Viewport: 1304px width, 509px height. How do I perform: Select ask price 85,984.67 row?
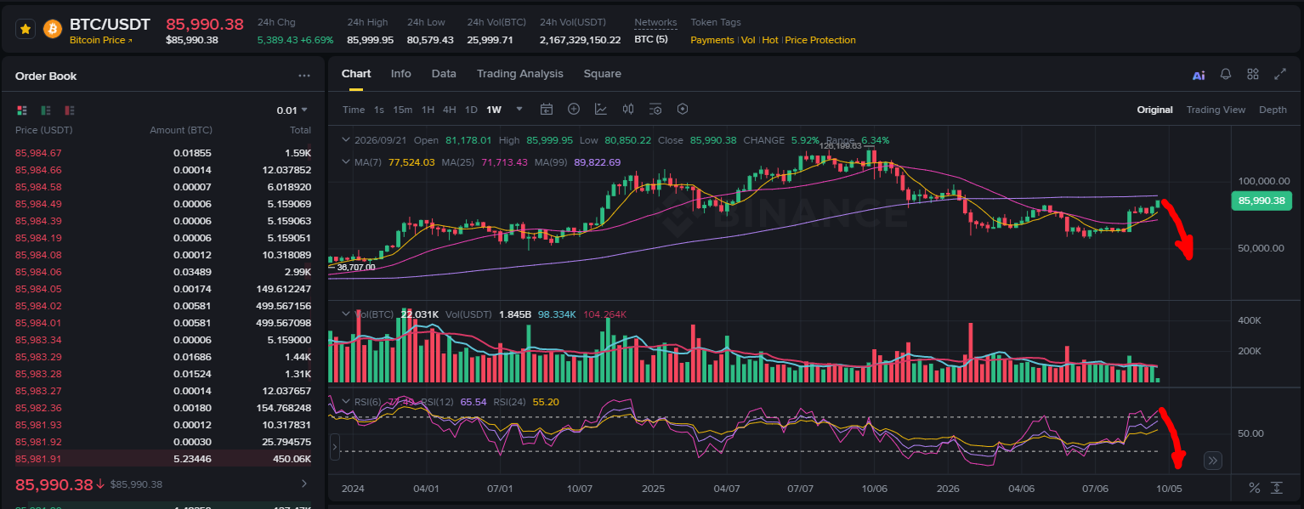point(163,153)
